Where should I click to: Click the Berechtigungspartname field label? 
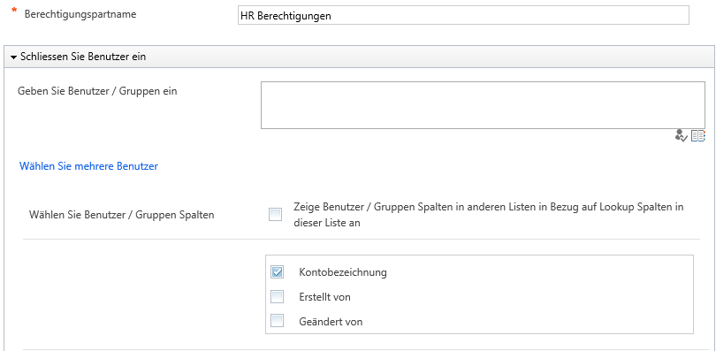pyautogui.click(x=80, y=14)
